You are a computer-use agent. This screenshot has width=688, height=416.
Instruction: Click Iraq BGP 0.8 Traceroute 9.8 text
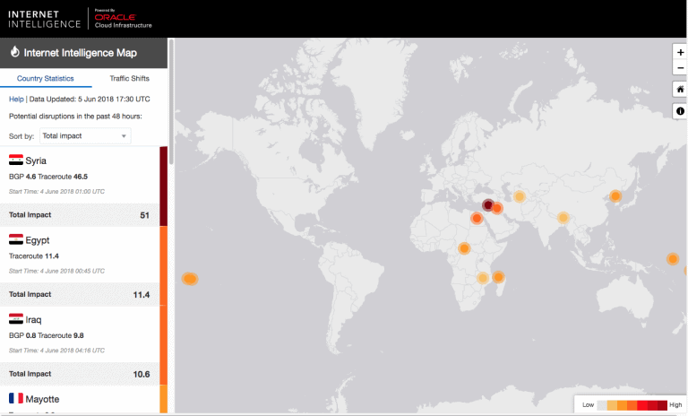coord(47,335)
